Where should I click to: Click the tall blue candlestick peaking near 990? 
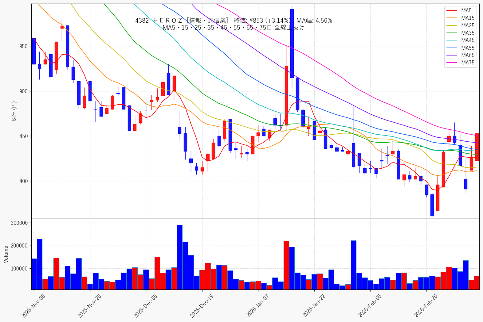pyautogui.click(x=292, y=44)
